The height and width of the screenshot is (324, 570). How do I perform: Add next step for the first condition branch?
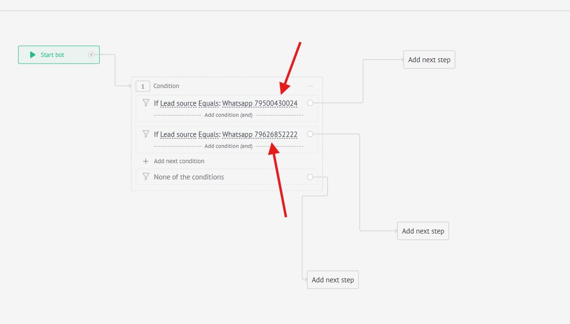pos(429,60)
